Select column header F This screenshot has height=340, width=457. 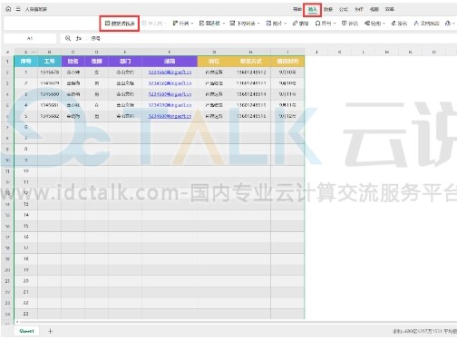pos(170,52)
